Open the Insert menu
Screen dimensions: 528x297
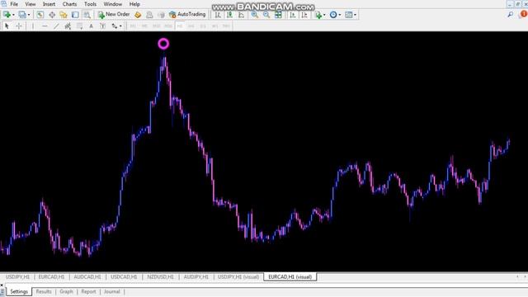click(49, 4)
